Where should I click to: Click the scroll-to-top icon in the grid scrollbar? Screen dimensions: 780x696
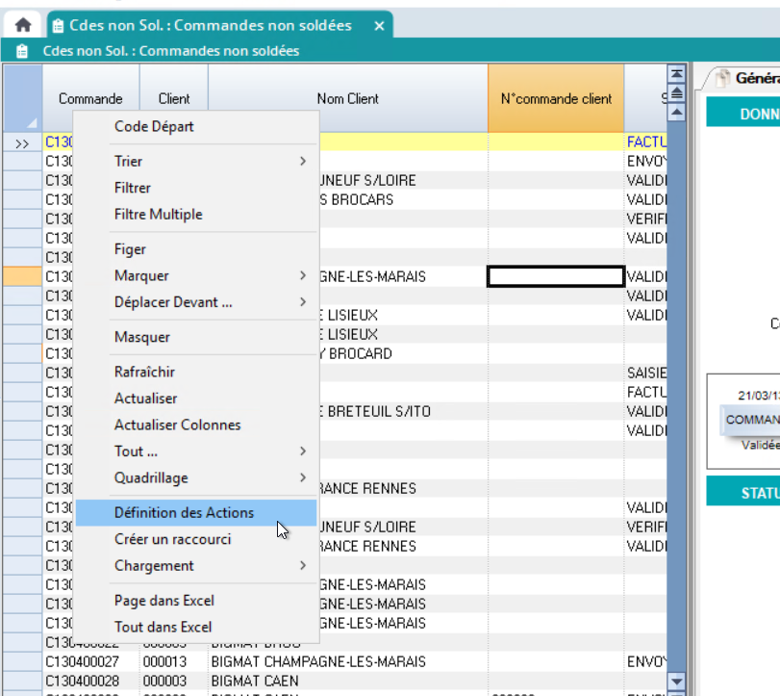click(676, 74)
